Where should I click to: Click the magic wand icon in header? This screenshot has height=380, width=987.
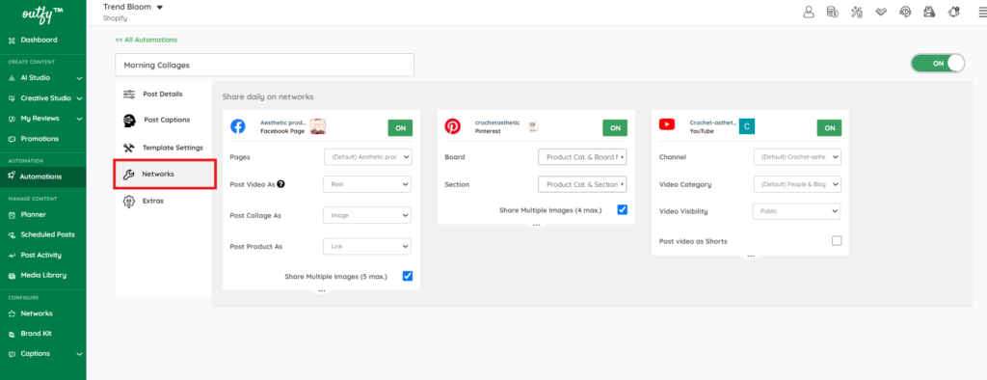pyautogui.click(x=856, y=12)
